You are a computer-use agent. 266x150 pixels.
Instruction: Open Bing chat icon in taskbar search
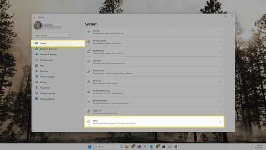coord(121,147)
